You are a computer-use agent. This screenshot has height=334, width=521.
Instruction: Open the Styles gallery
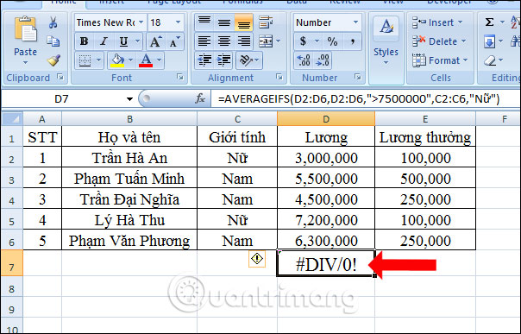tap(386, 40)
